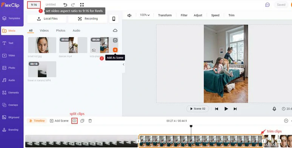Play Scene 02 only
The image size is (292, 148).
coord(198,109)
